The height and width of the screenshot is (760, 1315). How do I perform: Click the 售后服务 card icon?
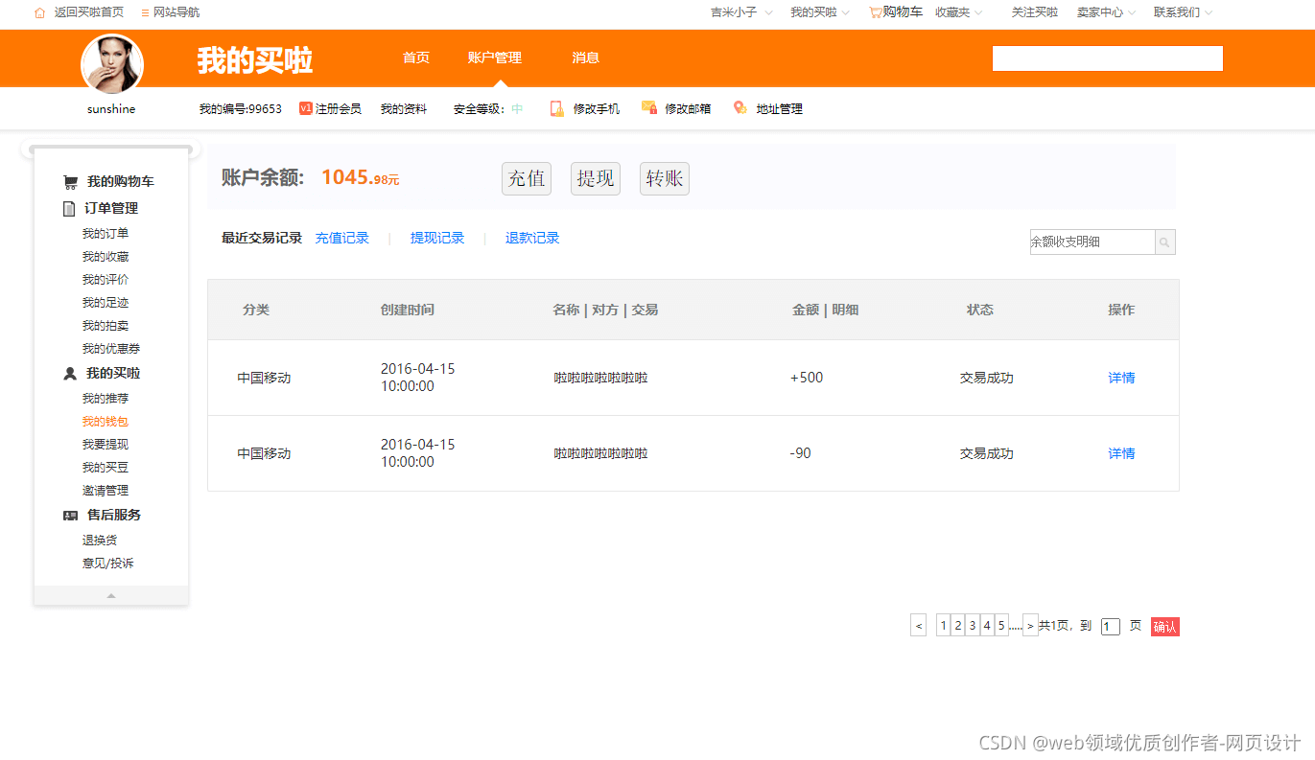pos(70,516)
